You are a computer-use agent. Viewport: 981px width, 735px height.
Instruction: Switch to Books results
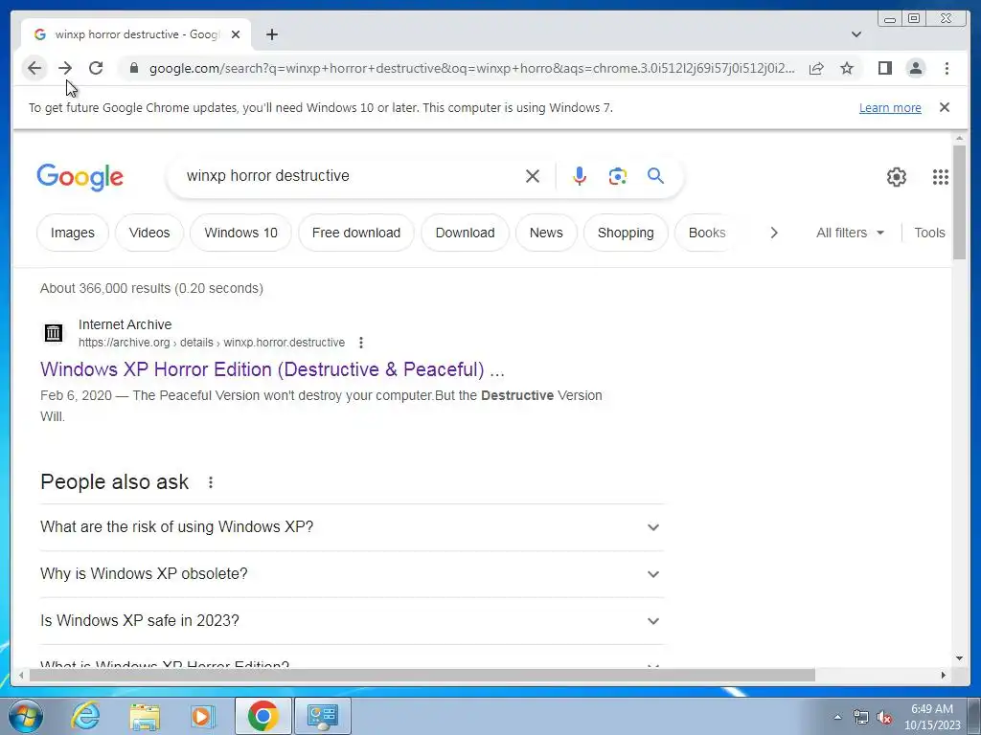(x=707, y=233)
